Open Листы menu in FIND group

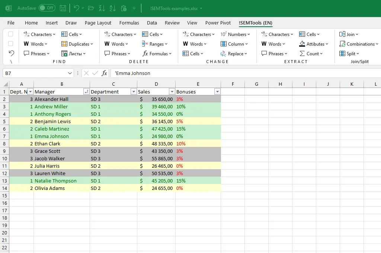73,53
